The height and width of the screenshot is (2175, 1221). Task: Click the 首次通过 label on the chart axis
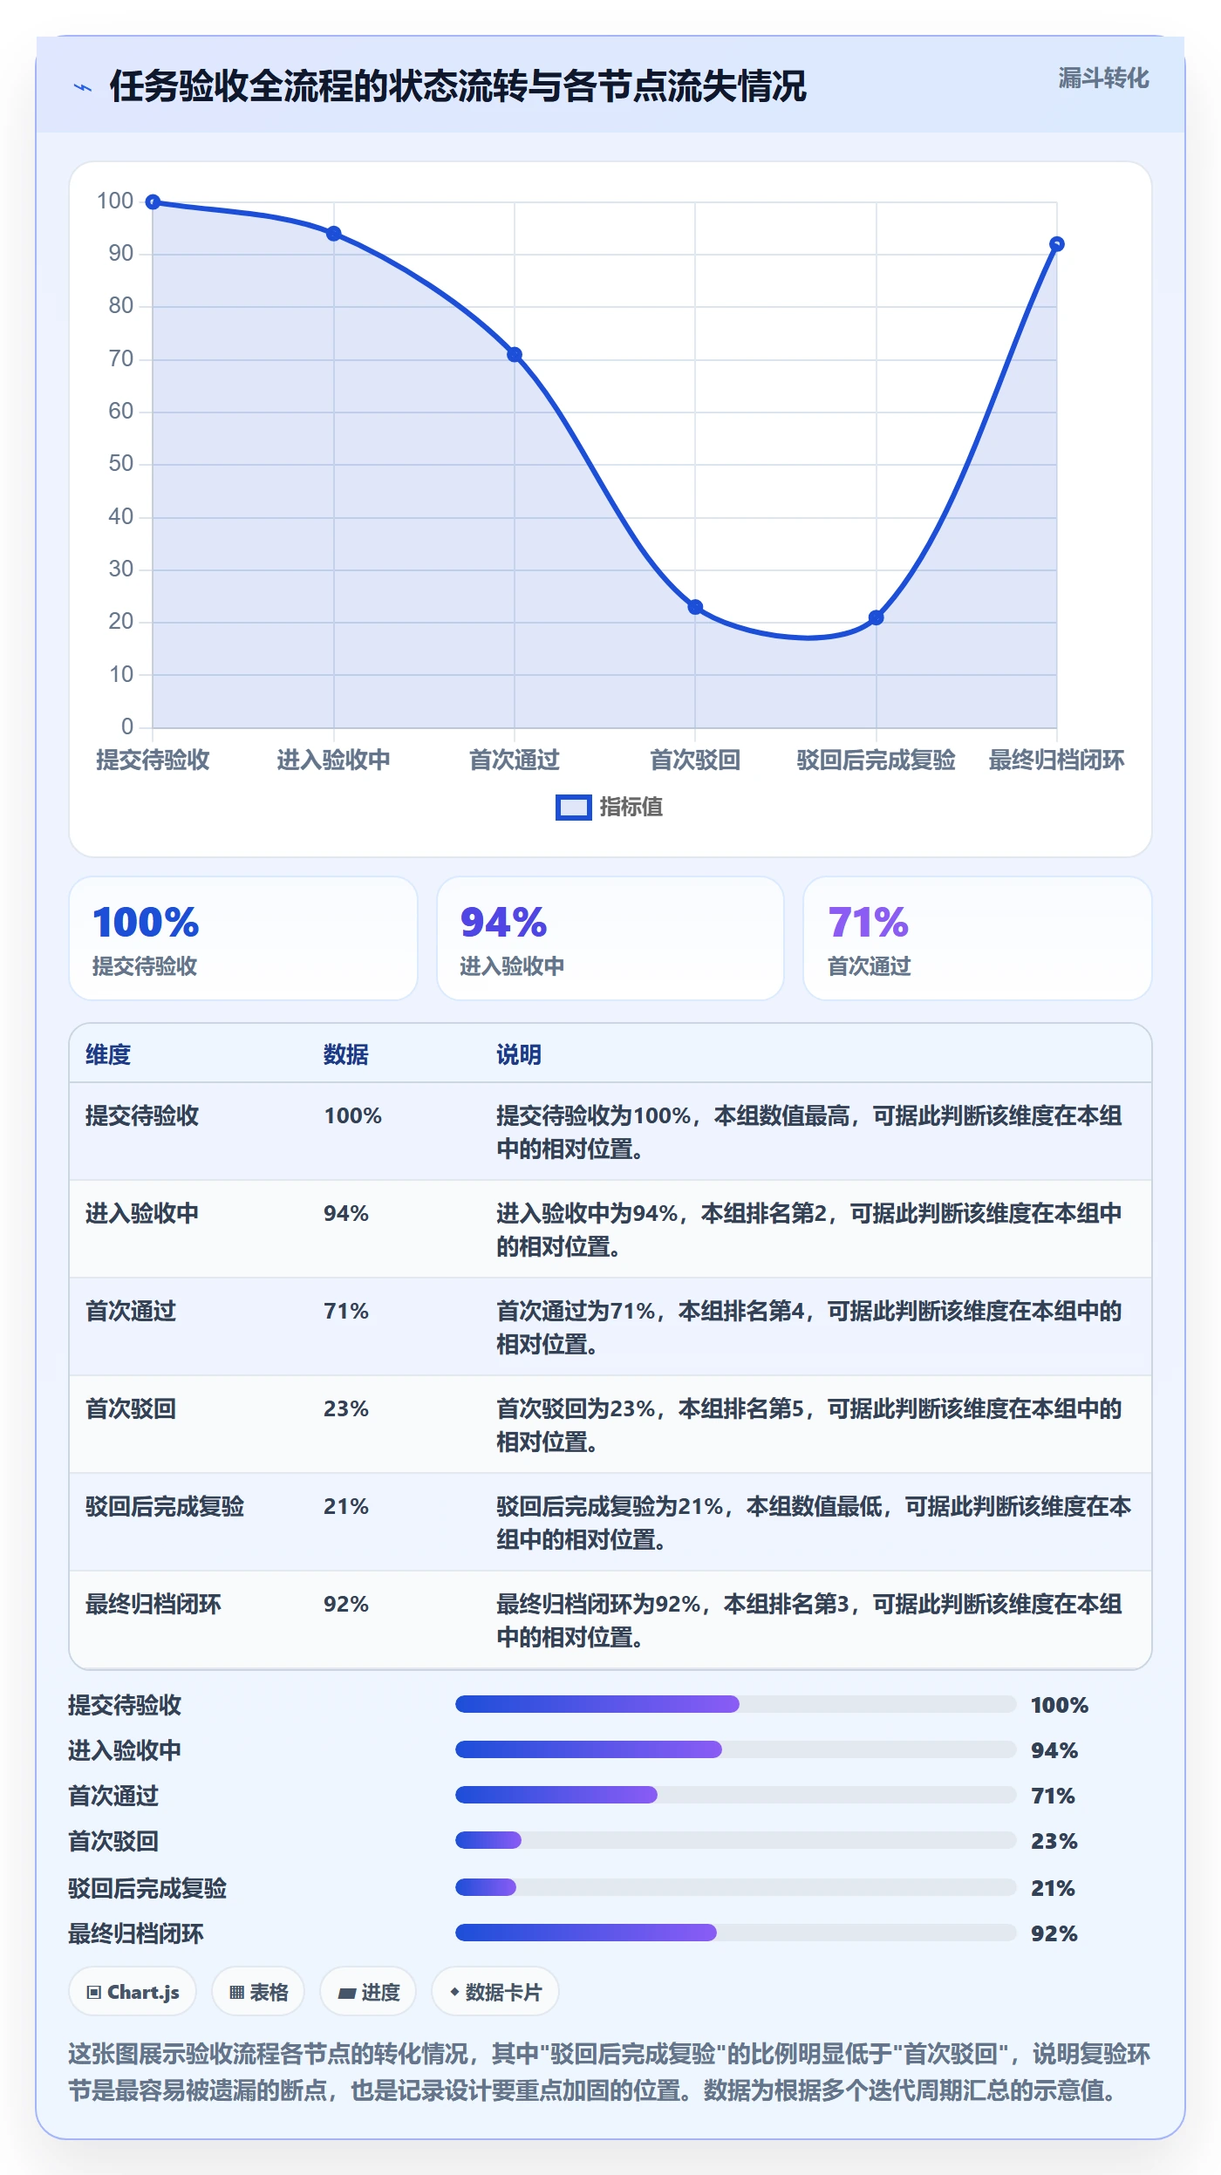click(515, 760)
